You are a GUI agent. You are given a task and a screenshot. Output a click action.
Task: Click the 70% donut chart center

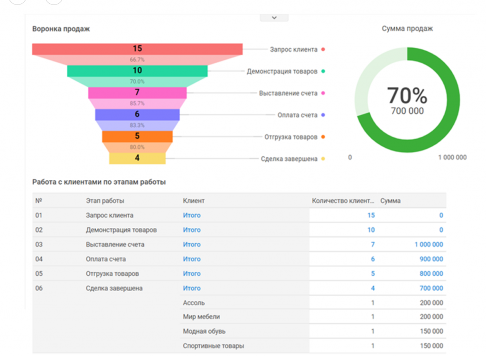(407, 100)
